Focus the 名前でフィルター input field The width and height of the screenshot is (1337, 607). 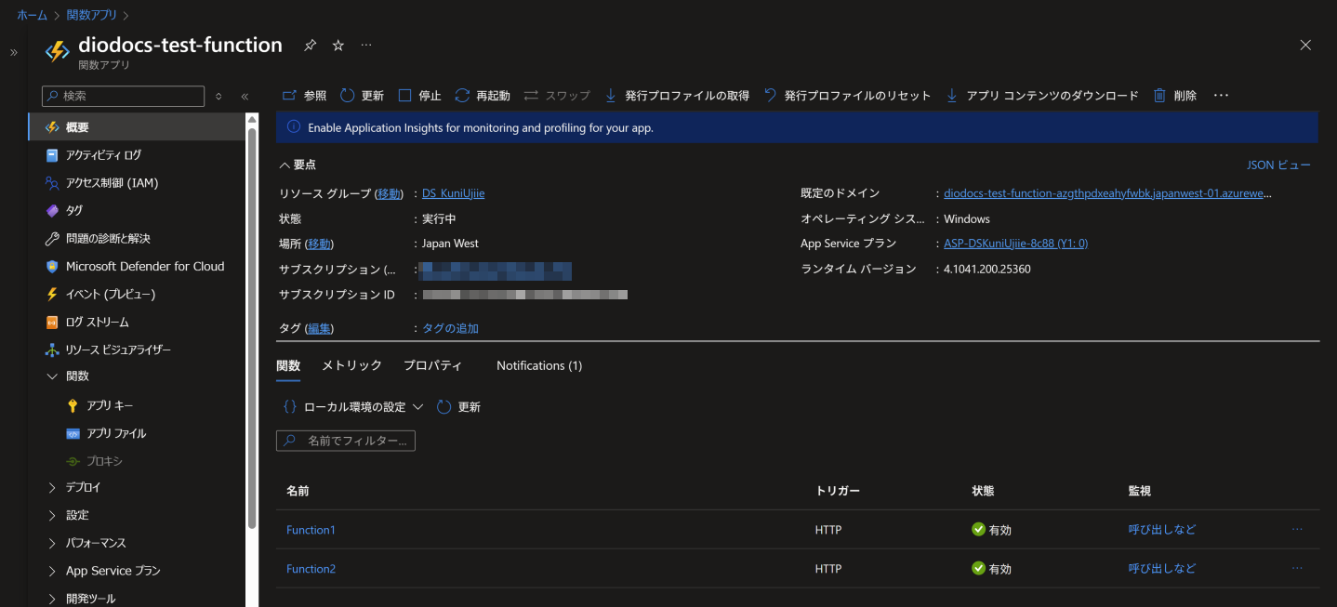point(346,441)
